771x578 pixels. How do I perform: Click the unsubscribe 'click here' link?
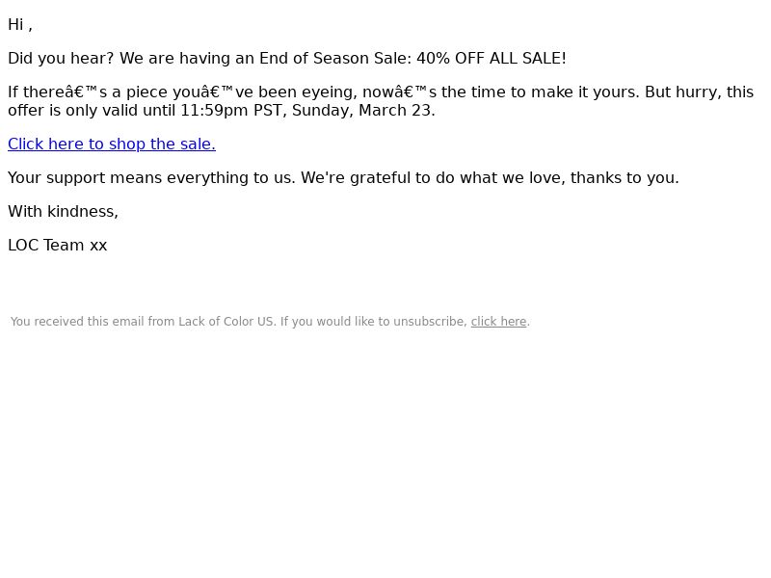tap(498, 322)
